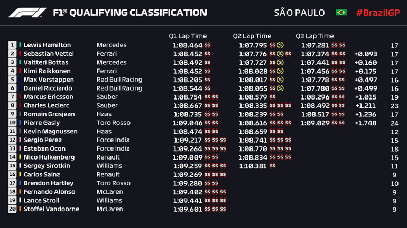Screen dimensions: 407x228
Task: Click Sebastian Vettel's +0.093 gap value
Action: pyautogui.click(x=365, y=54)
